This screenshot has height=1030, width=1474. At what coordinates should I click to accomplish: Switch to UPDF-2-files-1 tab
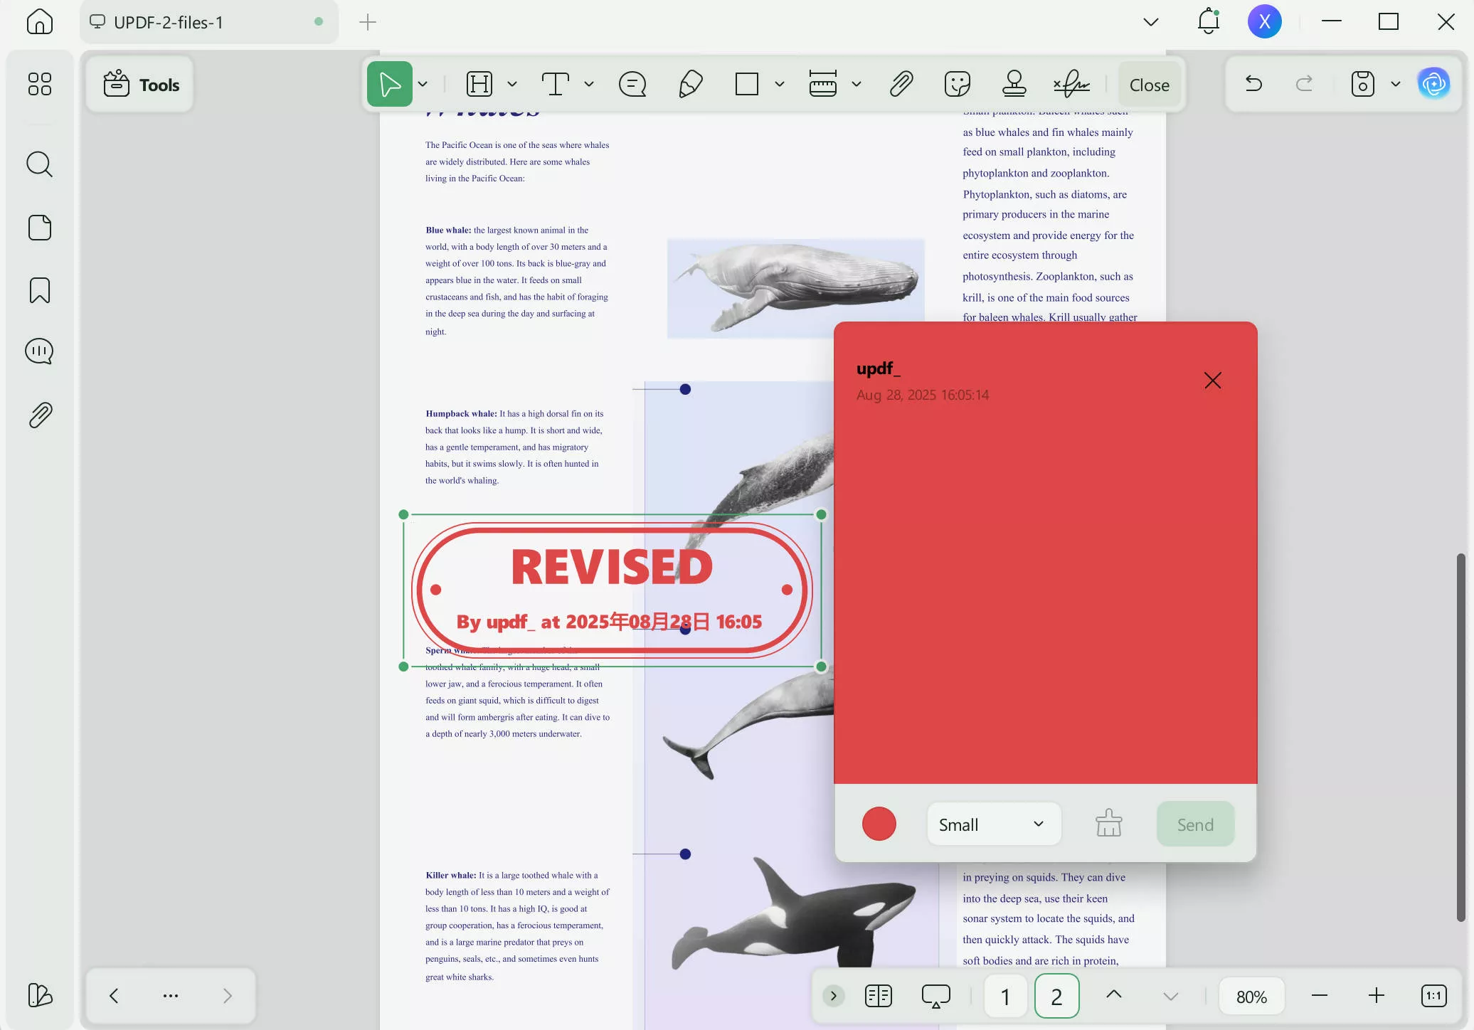click(209, 22)
